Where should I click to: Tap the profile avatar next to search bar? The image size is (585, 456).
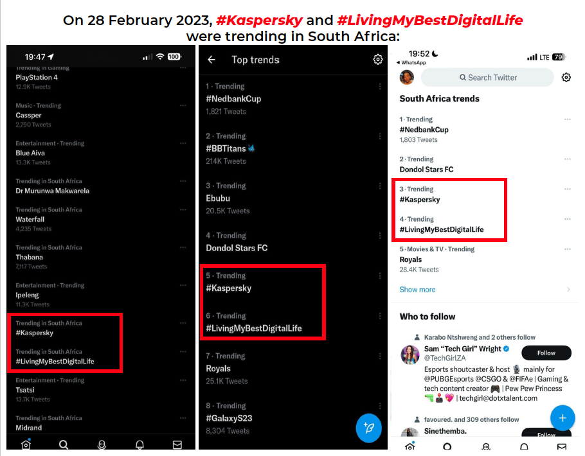pyautogui.click(x=406, y=77)
